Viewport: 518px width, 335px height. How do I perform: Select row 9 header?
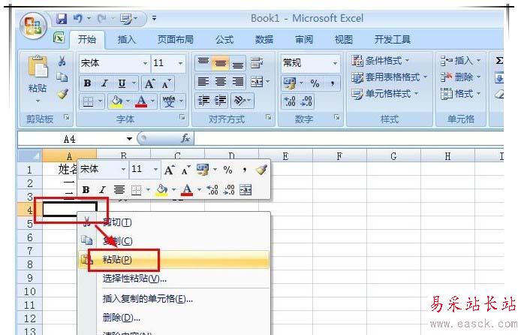point(30,278)
